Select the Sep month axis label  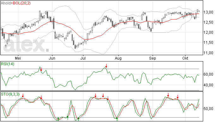pyautogui.click(x=153, y=58)
